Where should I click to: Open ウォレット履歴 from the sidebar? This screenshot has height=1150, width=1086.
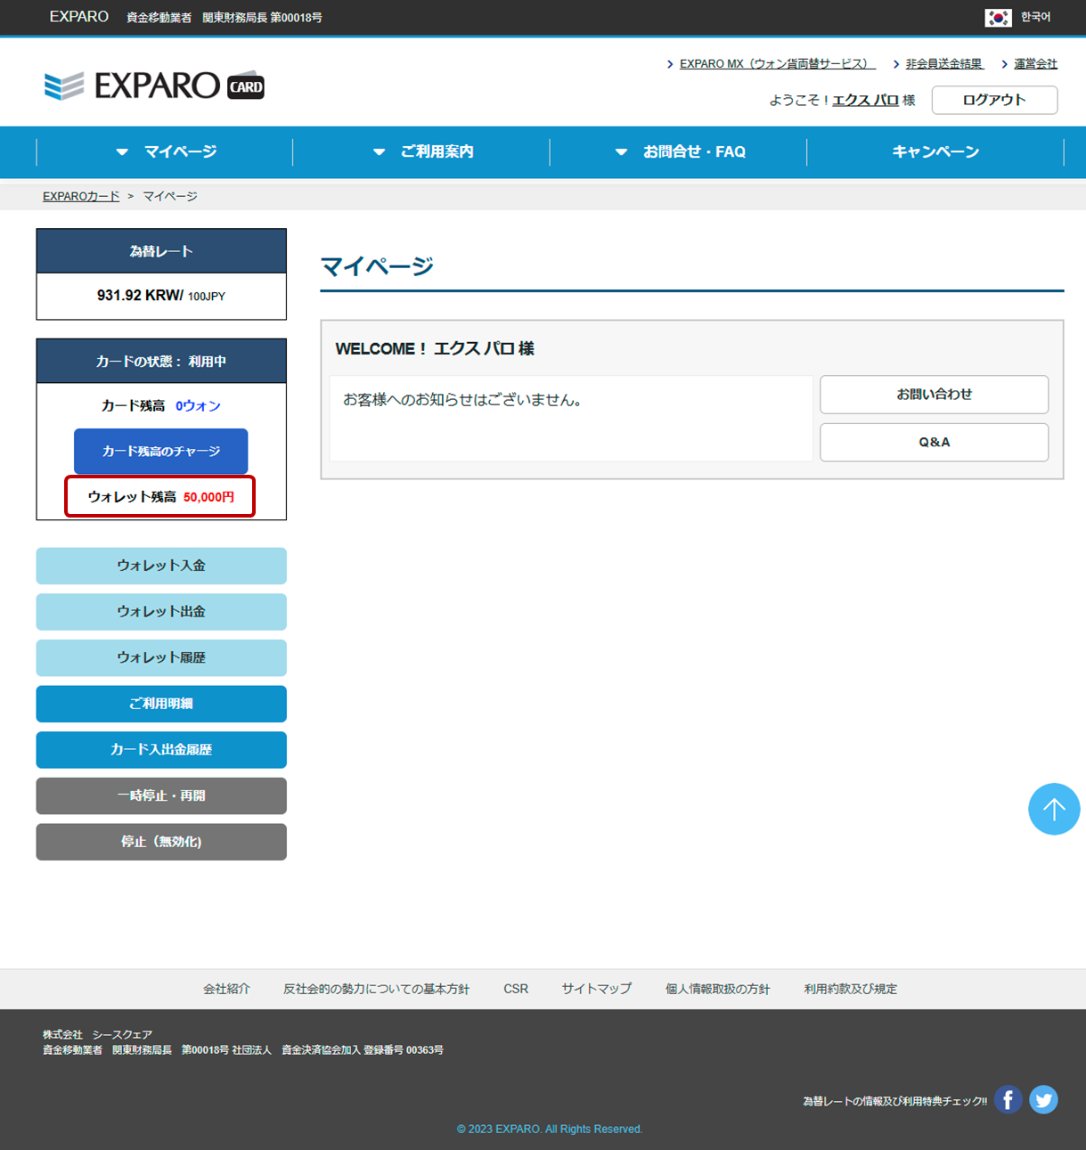coord(161,658)
